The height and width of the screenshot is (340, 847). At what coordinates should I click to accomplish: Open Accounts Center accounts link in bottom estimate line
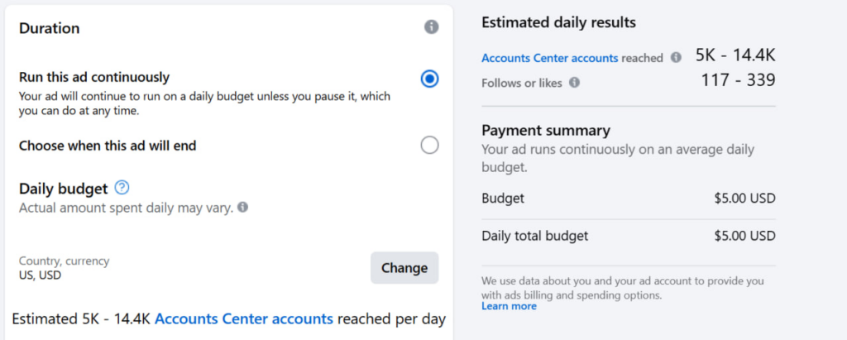(x=244, y=319)
